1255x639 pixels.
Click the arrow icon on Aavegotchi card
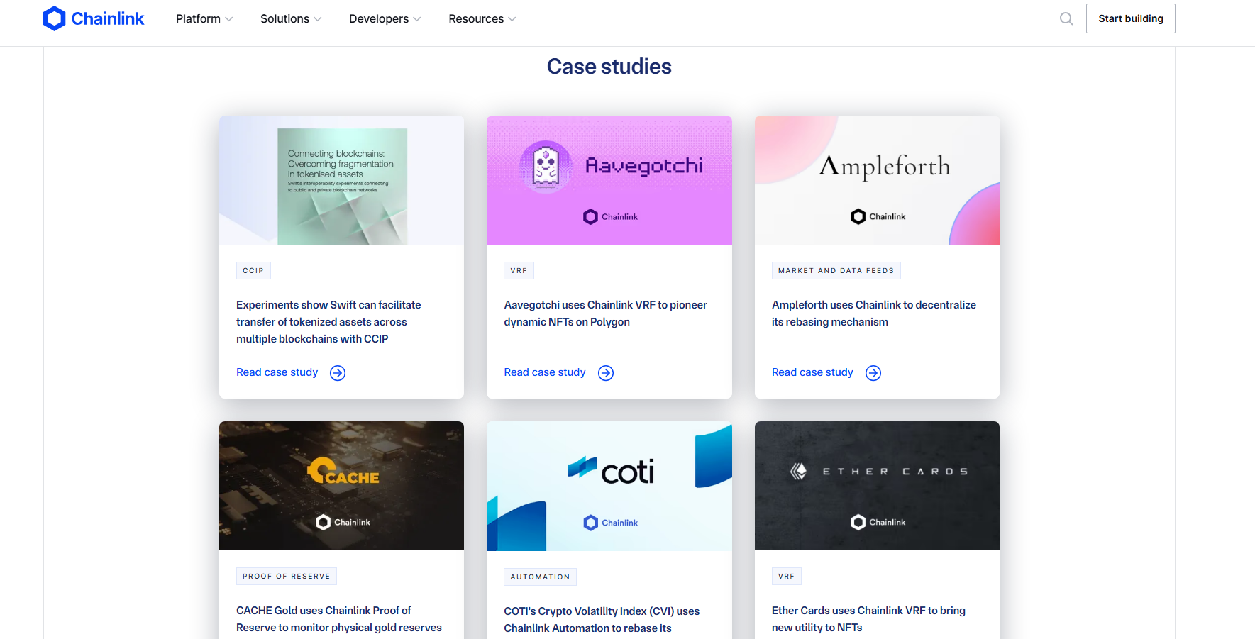(x=605, y=372)
